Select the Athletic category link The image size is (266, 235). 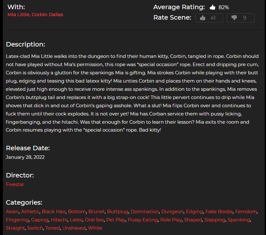coord(30,211)
